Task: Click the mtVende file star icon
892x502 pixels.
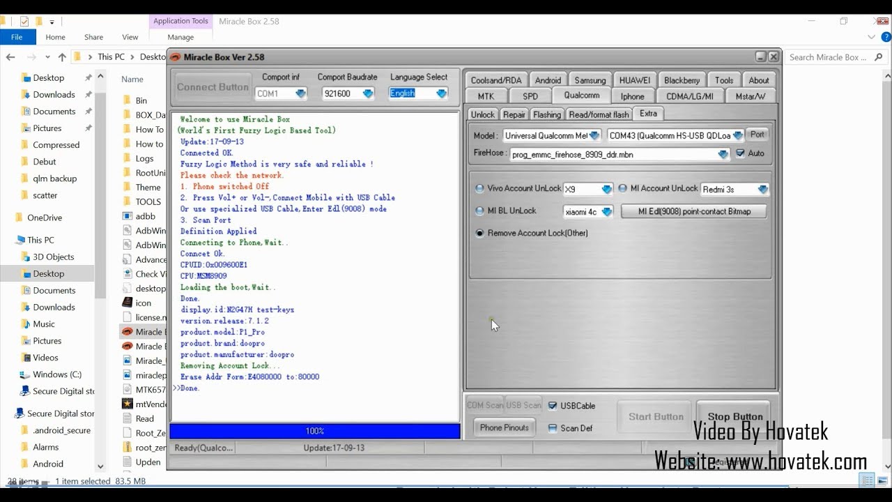Action: pyautogui.click(x=127, y=404)
